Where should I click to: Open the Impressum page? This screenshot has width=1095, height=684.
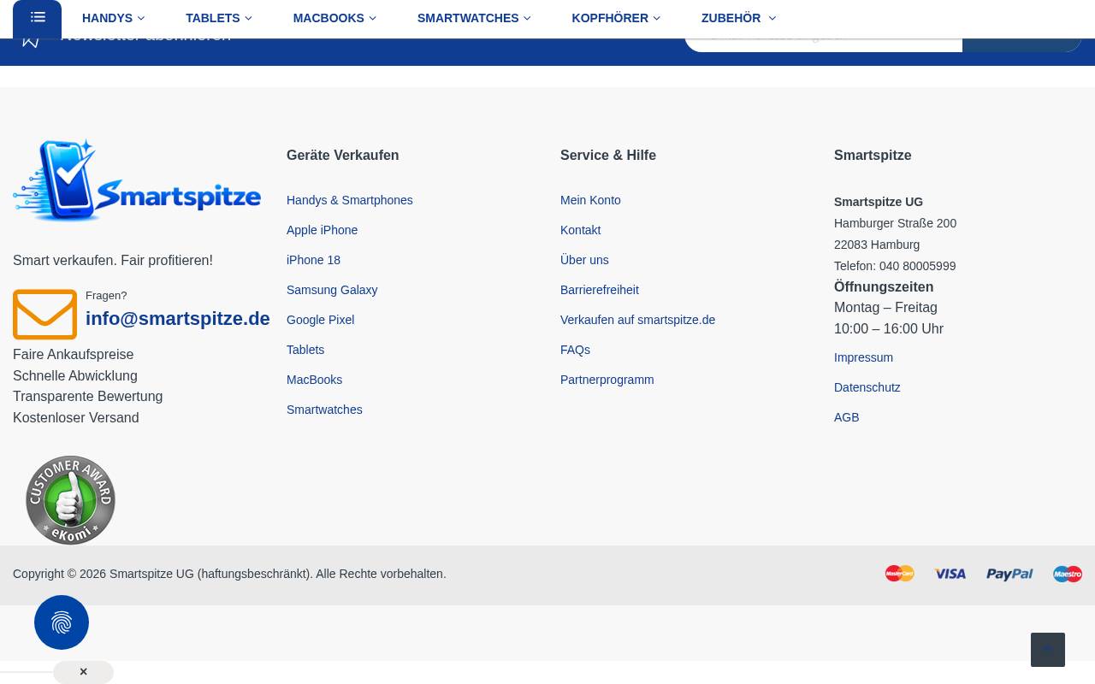[863, 357]
